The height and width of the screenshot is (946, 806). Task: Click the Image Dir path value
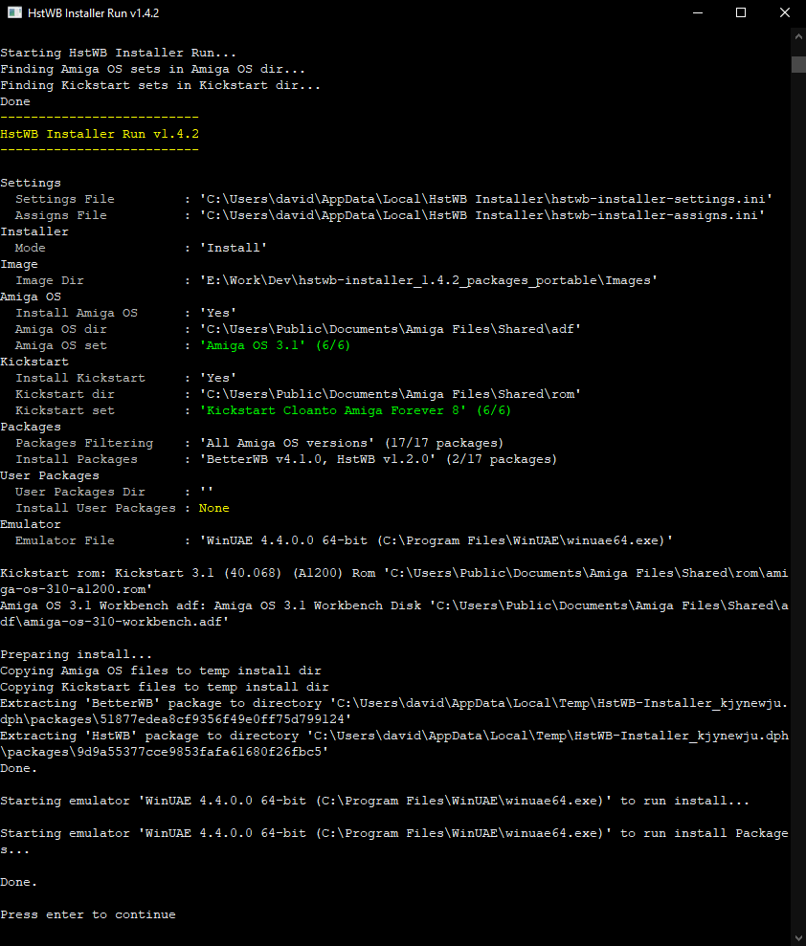coord(429,280)
